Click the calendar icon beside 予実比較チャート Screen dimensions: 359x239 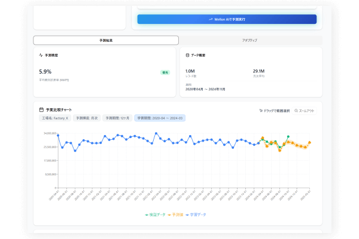[41, 111]
